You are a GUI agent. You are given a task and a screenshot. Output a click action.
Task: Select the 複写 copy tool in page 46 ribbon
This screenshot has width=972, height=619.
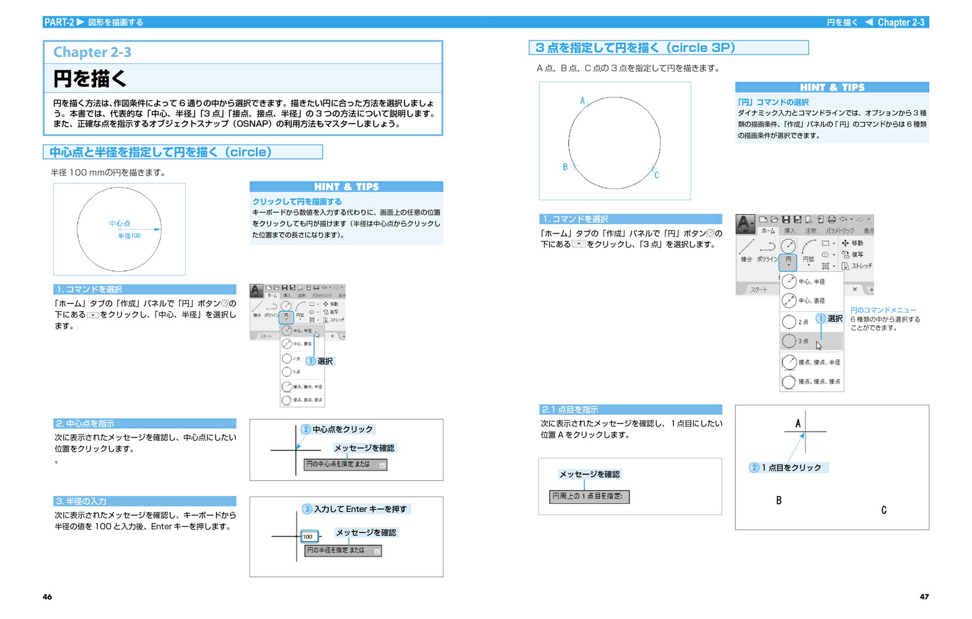coord(331,312)
